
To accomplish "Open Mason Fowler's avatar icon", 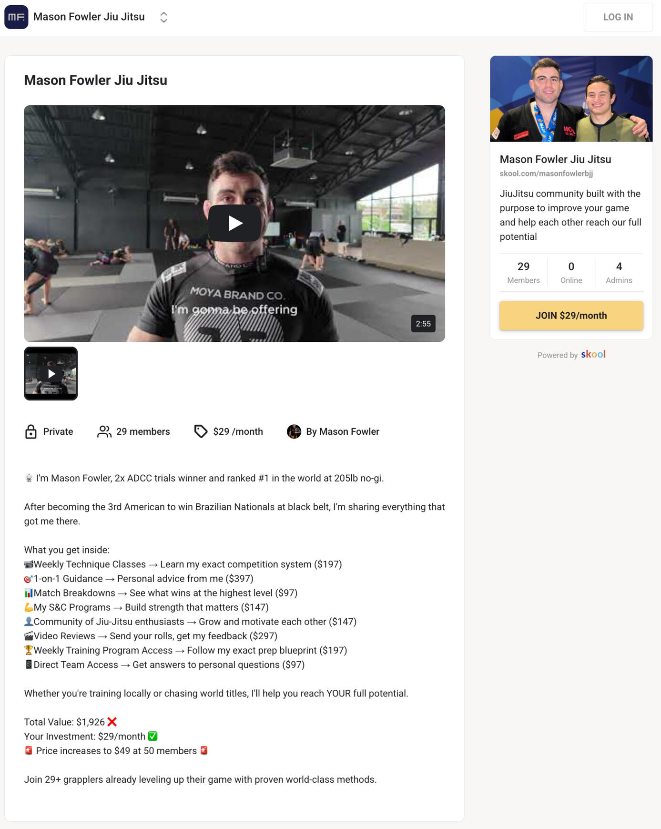I will click(294, 431).
